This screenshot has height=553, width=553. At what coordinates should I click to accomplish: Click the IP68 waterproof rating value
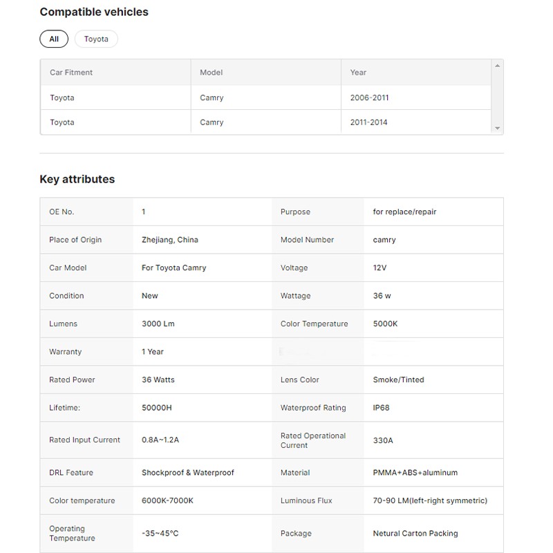(x=382, y=408)
